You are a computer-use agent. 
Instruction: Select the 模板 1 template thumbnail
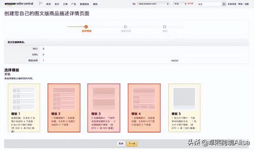[24, 108]
